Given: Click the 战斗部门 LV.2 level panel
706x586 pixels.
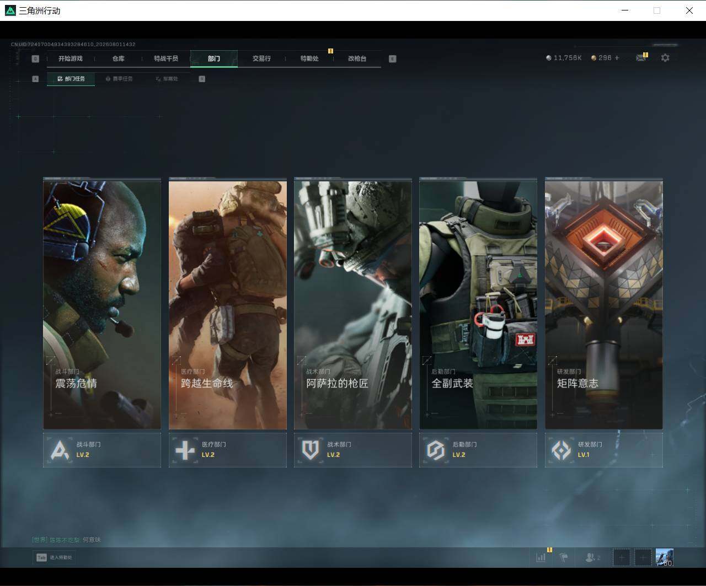Looking at the screenshot, I should pos(102,450).
